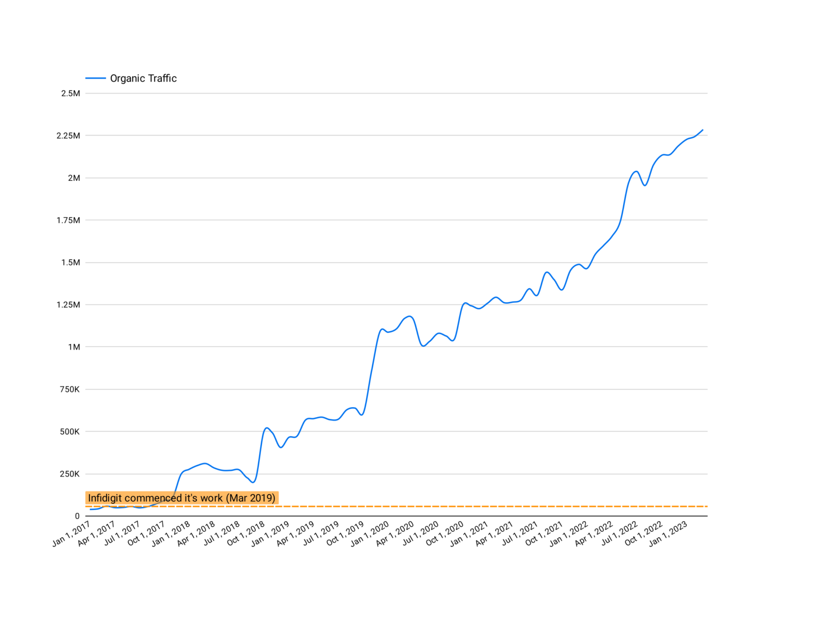Click the 1.75M y-axis label

[x=68, y=220]
